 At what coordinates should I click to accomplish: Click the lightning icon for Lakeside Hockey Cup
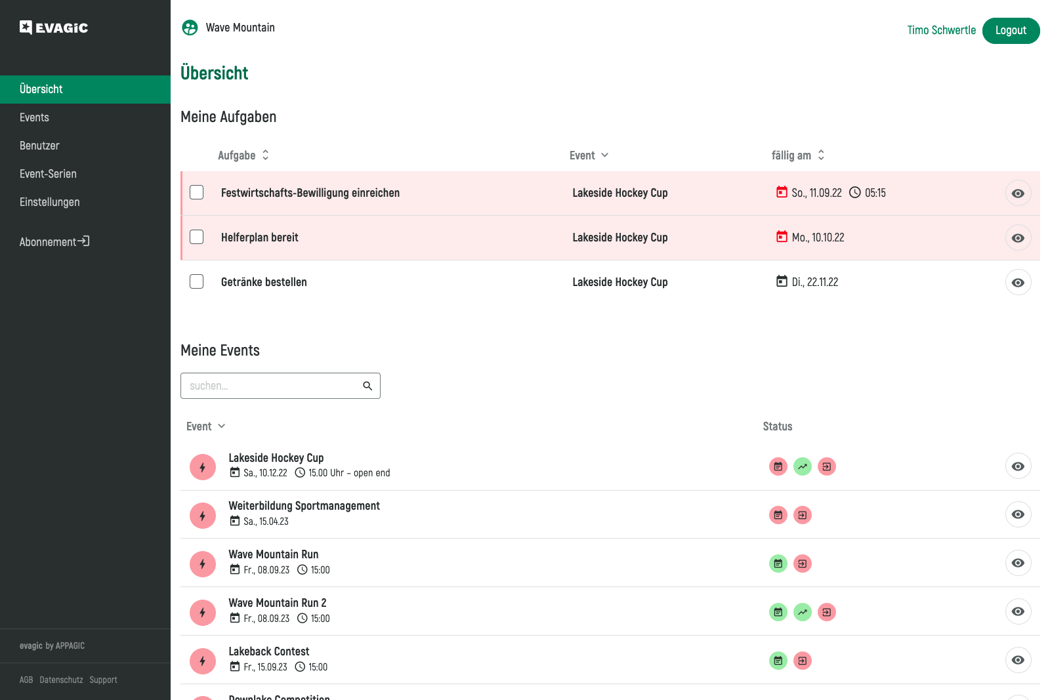[203, 467]
